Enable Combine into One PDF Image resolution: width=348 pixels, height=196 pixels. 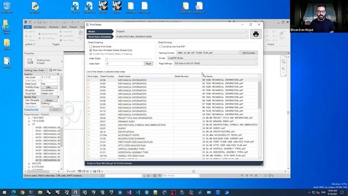coord(160,47)
